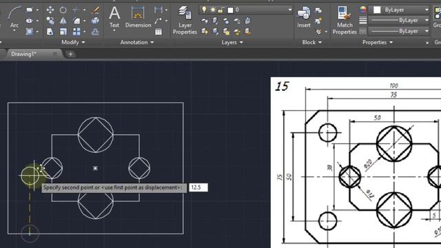441x248 pixels.
Task: Click the Block Editor icon
Action: tap(318, 21)
